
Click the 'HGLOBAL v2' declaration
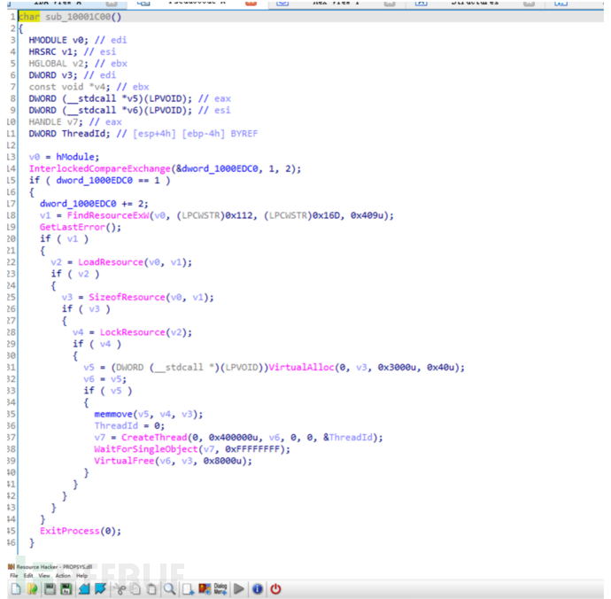point(58,64)
